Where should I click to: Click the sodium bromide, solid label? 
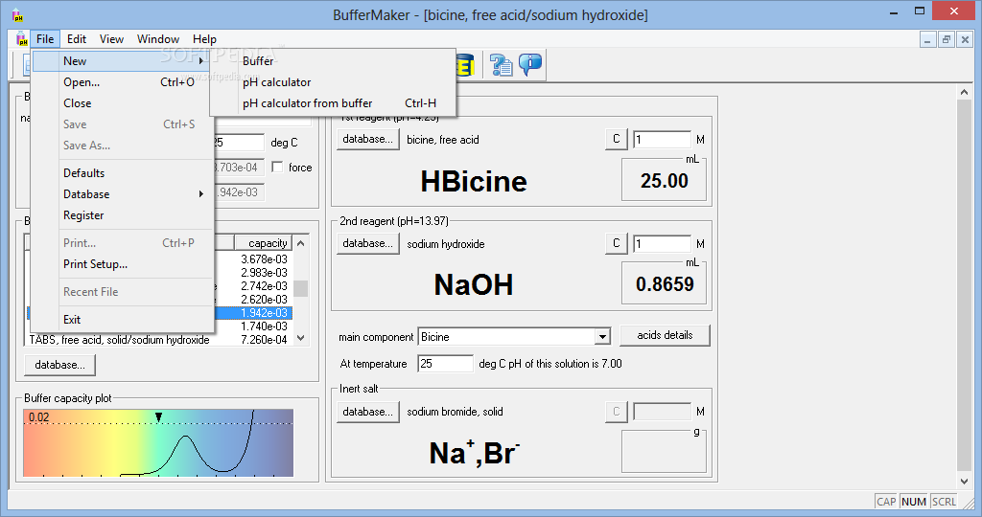(x=455, y=412)
